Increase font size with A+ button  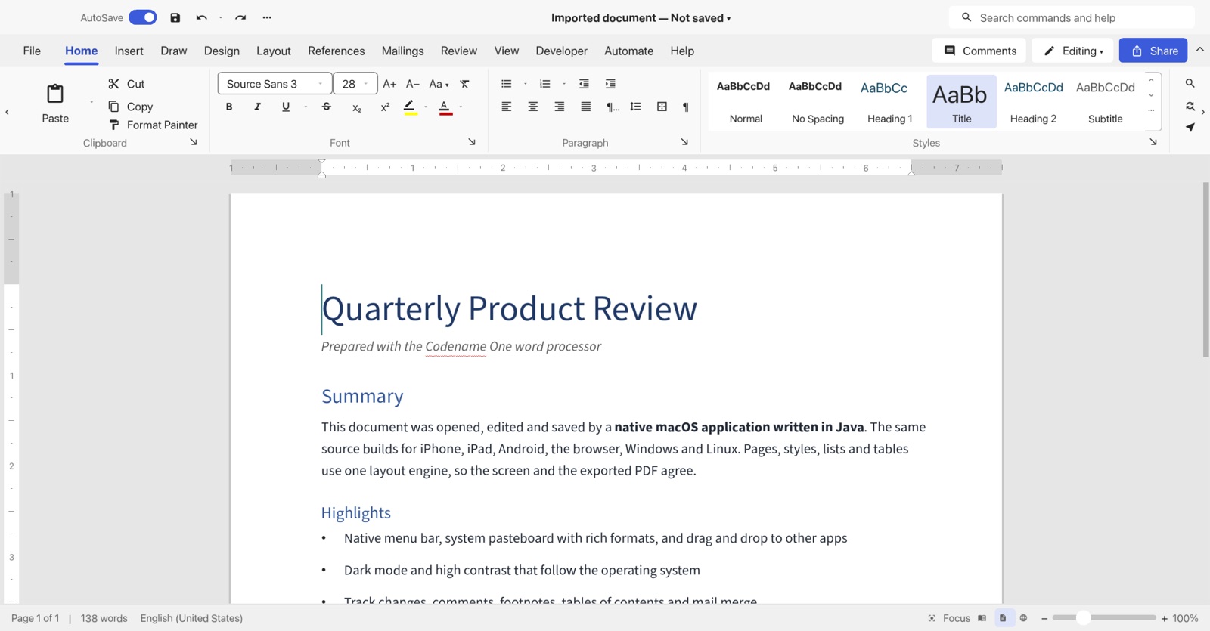[389, 84]
